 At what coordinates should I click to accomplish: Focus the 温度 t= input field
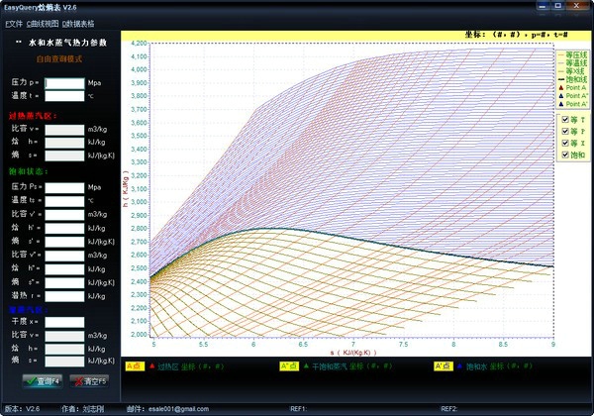(65, 96)
